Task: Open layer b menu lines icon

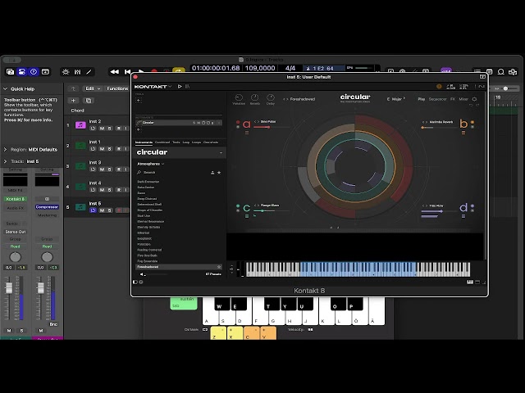Action: [463, 133]
